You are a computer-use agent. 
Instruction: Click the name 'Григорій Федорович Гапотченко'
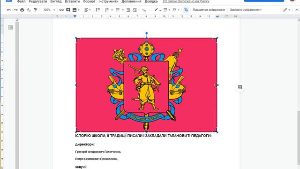(x=98, y=152)
